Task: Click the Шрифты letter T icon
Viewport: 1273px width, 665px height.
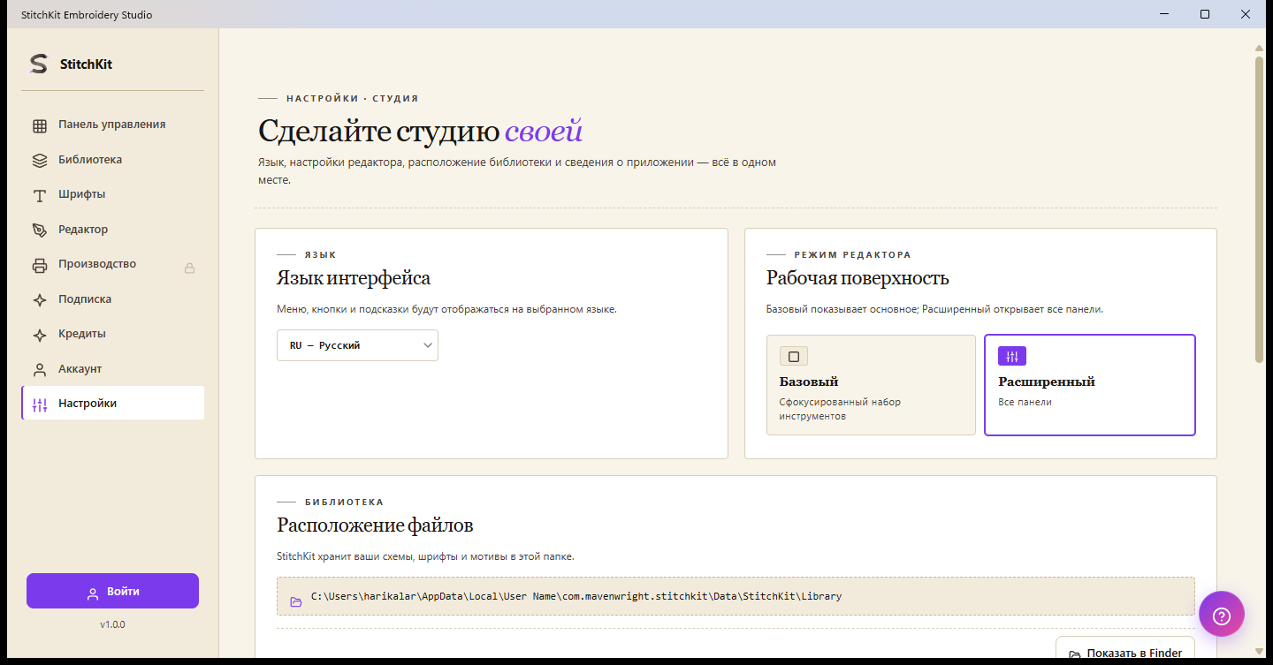Action: (40, 195)
